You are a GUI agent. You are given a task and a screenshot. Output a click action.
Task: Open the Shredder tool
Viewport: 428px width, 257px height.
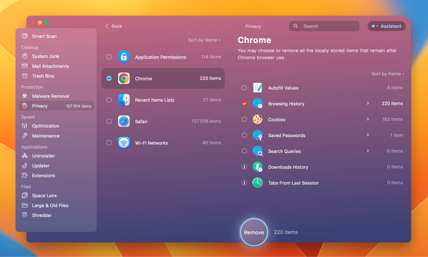(42, 215)
